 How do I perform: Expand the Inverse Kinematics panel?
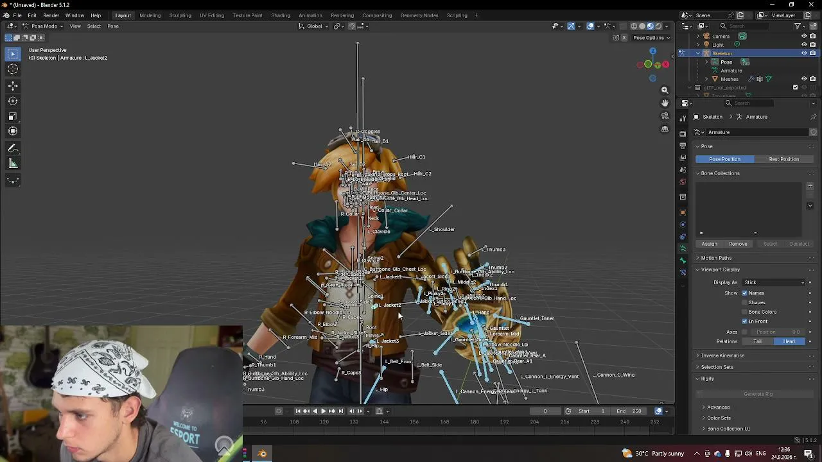point(722,355)
